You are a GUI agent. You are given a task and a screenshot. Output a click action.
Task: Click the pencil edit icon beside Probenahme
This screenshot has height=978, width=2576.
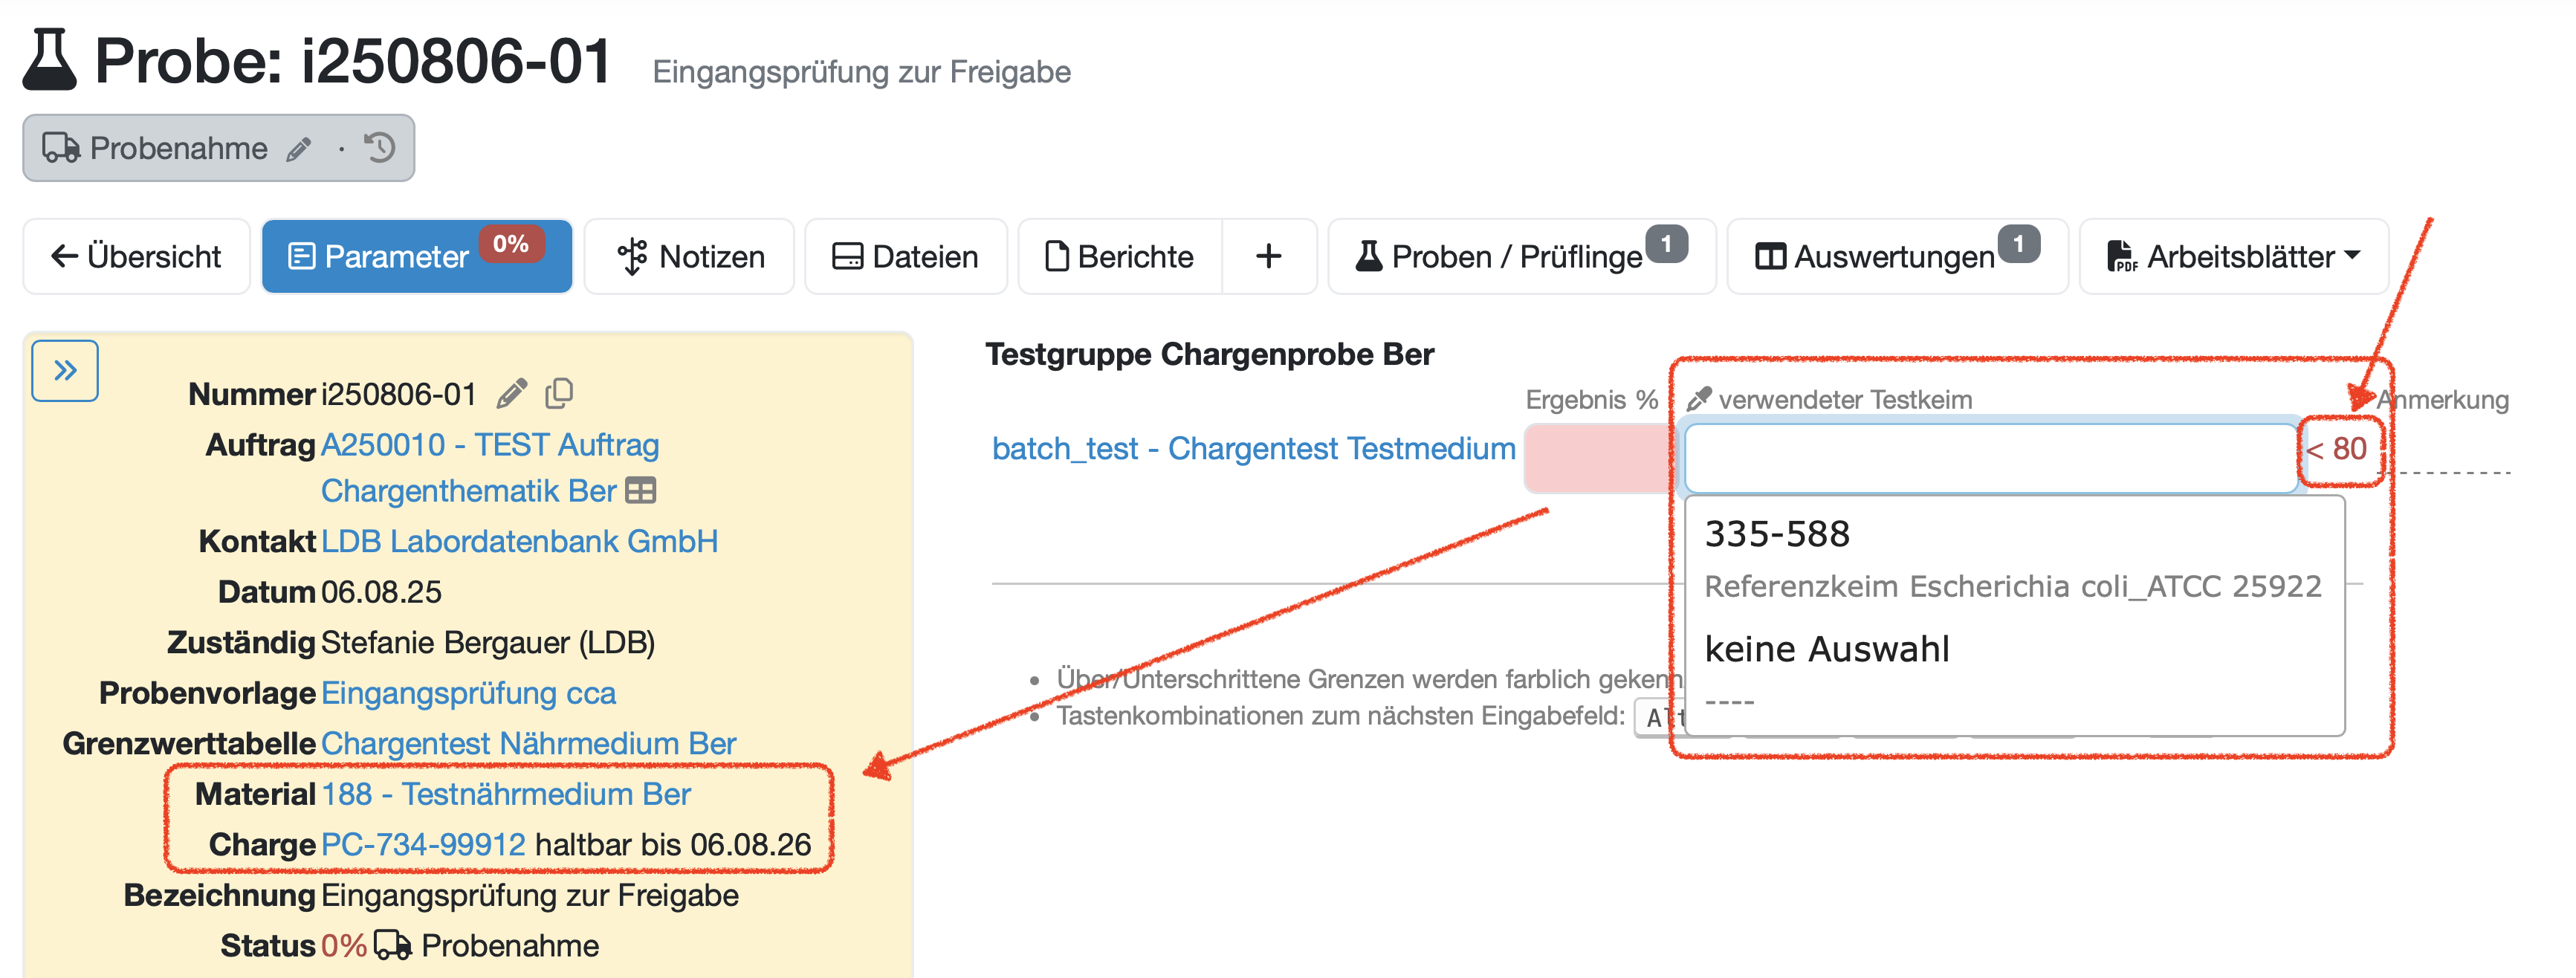tap(298, 149)
